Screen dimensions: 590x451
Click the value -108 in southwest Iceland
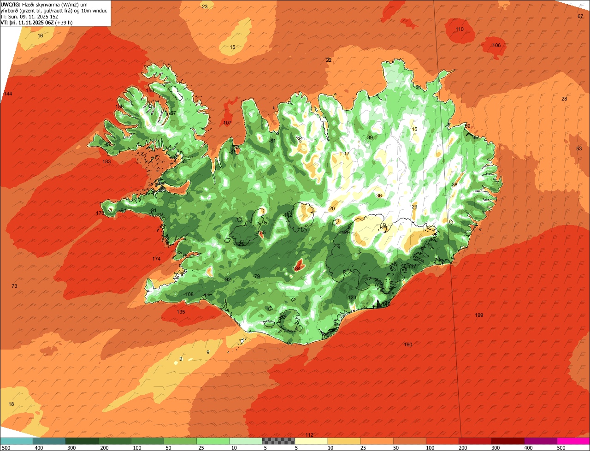click(x=189, y=295)
